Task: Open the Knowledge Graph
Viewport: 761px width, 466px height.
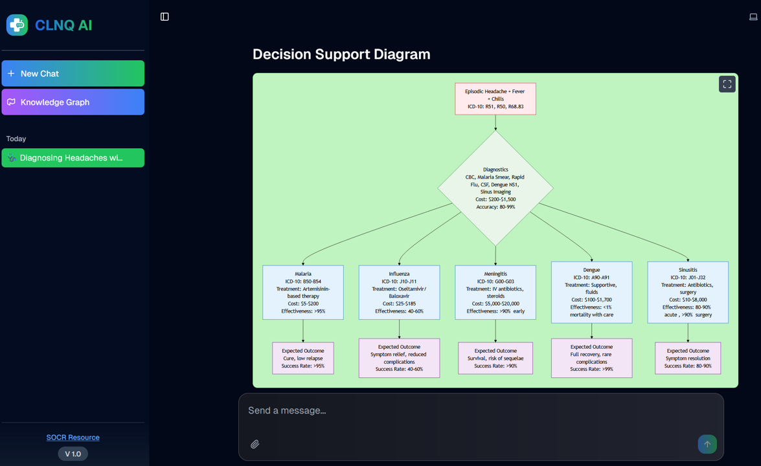Action: [x=73, y=102]
